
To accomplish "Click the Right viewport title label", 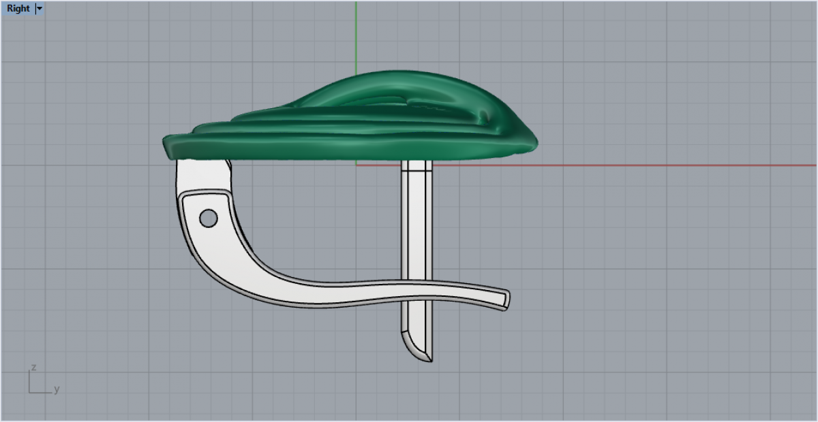I will pyautogui.click(x=18, y=9).
